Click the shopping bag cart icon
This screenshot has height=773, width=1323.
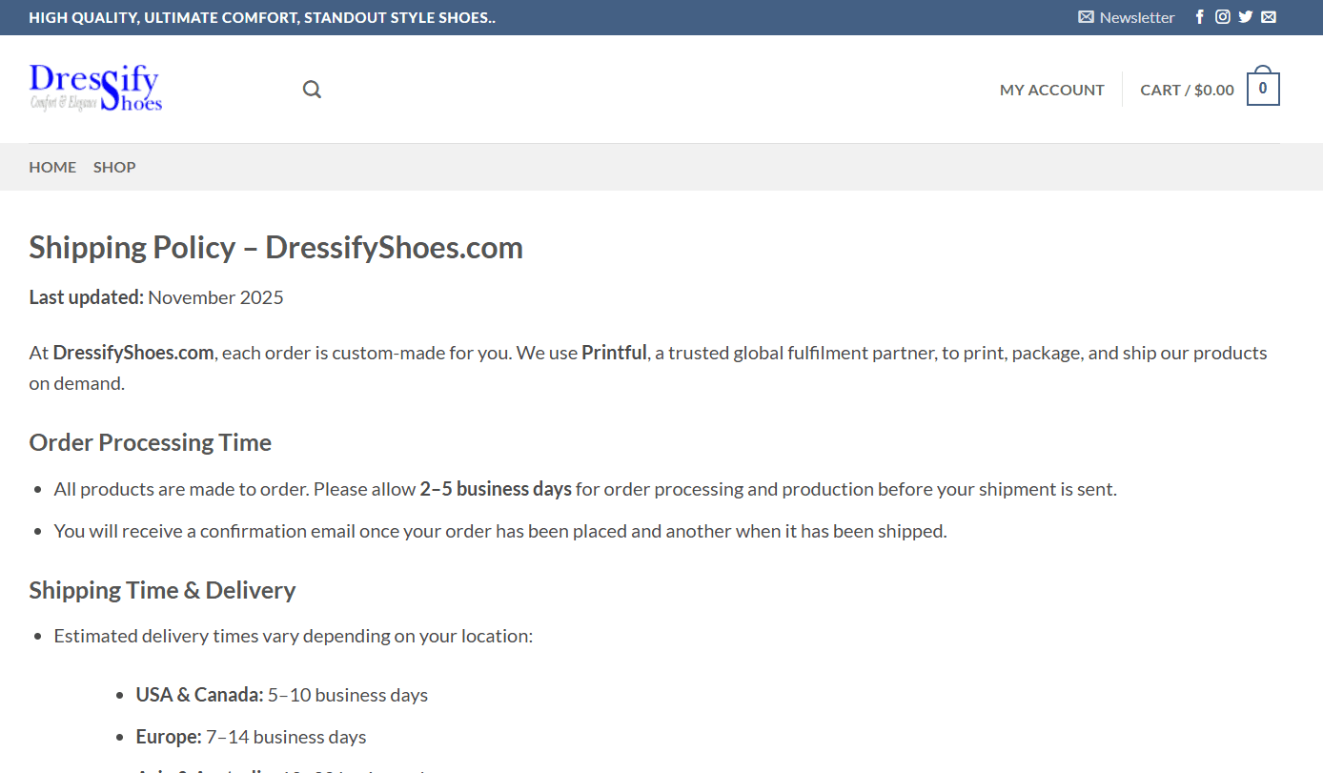pos(1263,89)
